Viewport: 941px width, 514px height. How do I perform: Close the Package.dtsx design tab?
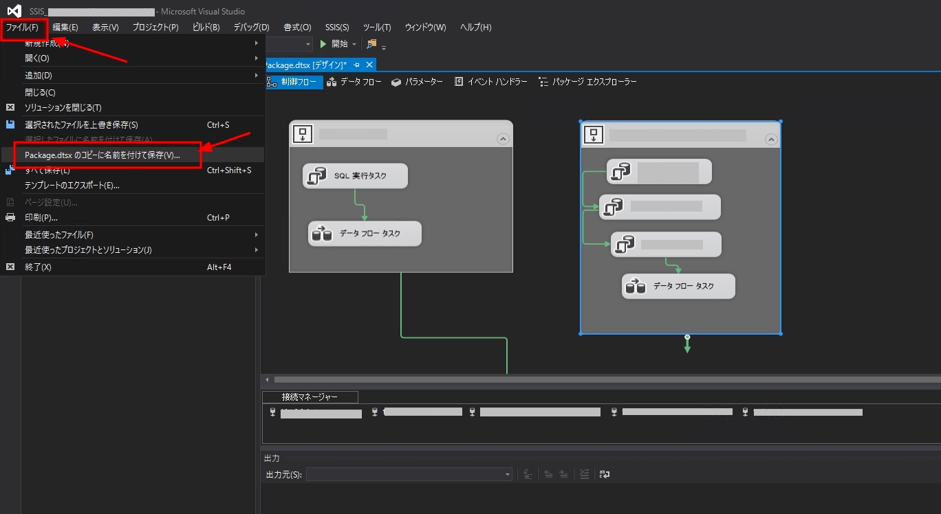click(x=369, y=65)
